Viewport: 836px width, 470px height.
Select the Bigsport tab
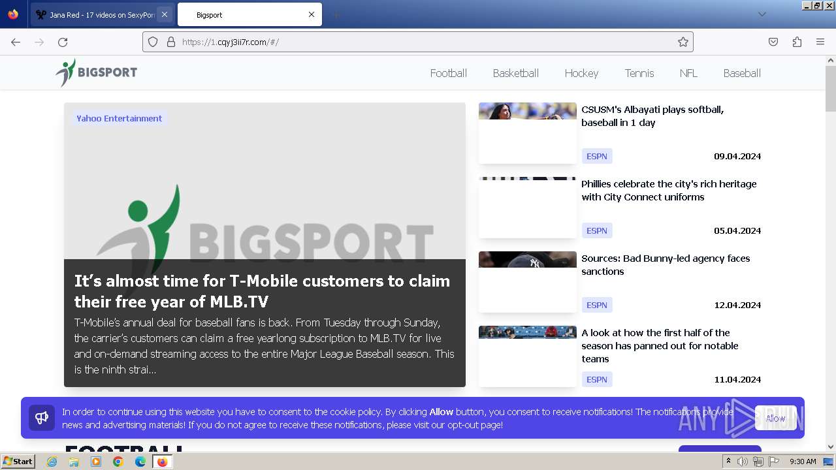249,14
